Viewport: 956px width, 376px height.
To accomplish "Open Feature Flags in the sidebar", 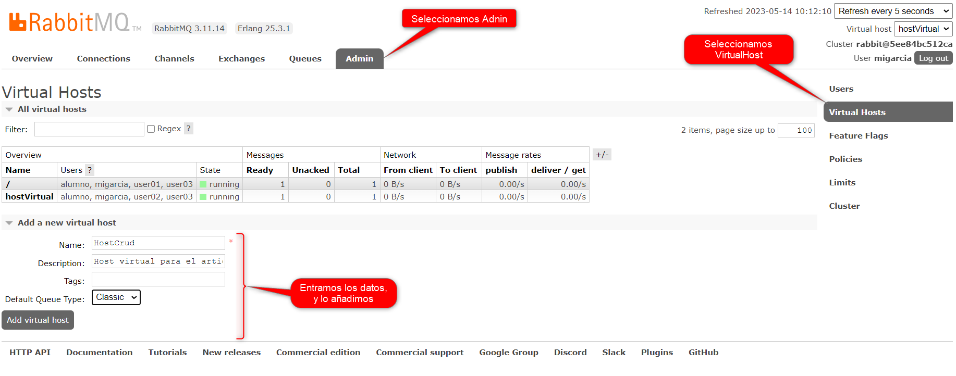I will click(x=858, y=136).
